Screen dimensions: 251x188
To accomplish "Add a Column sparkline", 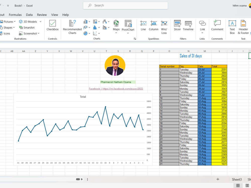I will pos(154,25).
